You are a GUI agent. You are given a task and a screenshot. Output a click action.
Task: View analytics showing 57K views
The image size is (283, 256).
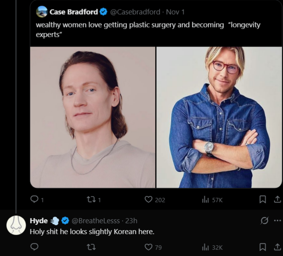tap(206, 200)
